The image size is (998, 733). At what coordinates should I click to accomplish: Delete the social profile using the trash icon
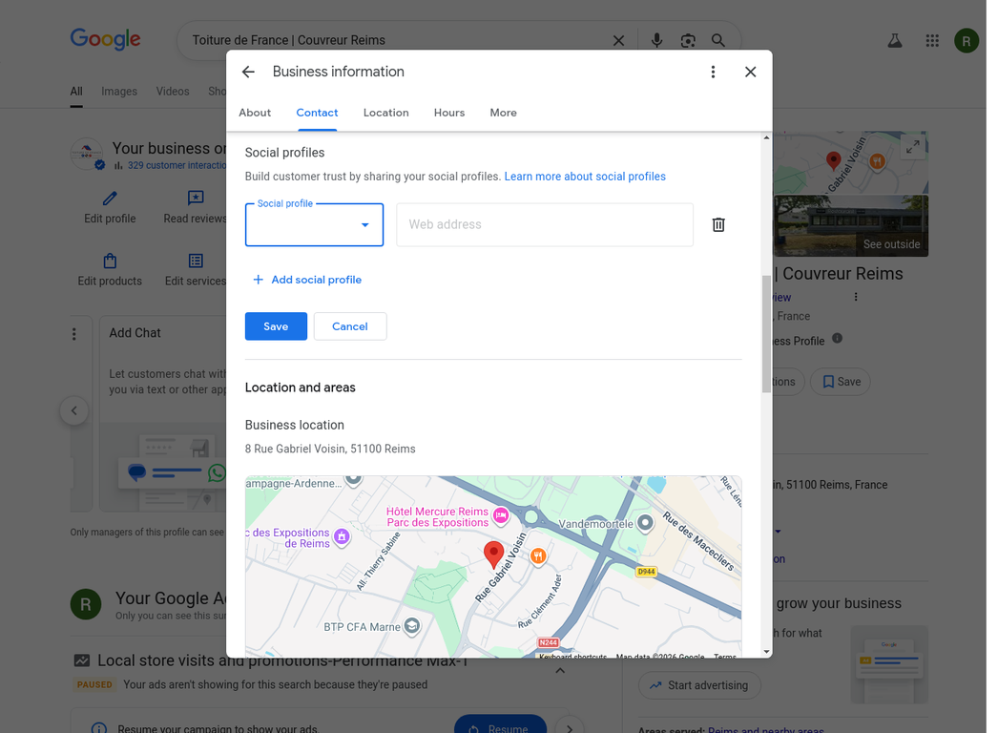click(718, 224)
